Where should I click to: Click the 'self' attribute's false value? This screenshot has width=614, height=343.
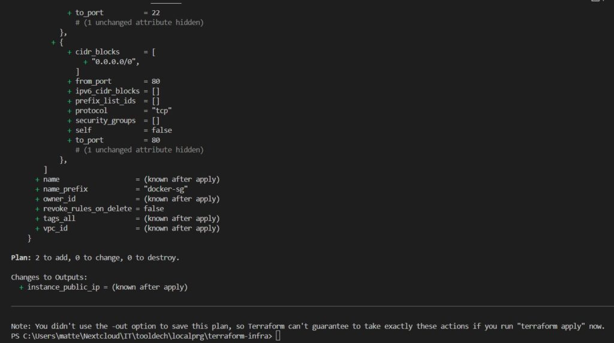(162, 130)
